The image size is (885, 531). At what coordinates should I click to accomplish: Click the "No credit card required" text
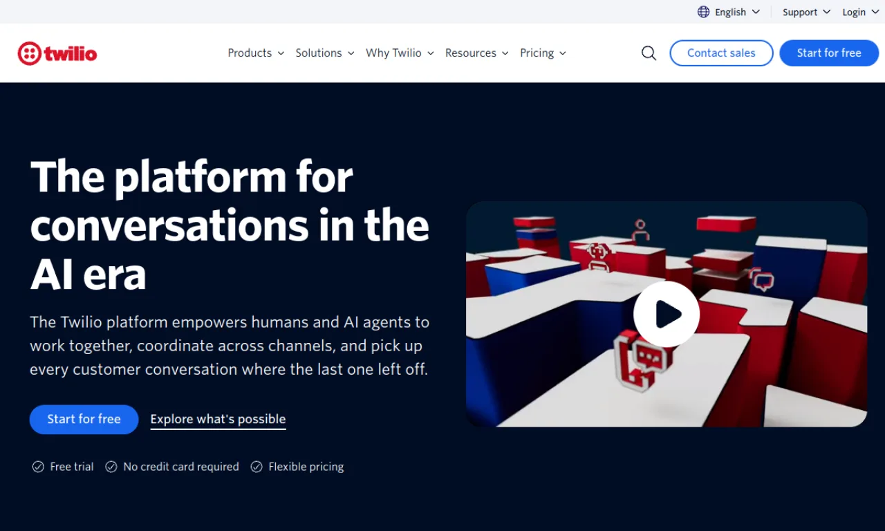tap(181, 467)
